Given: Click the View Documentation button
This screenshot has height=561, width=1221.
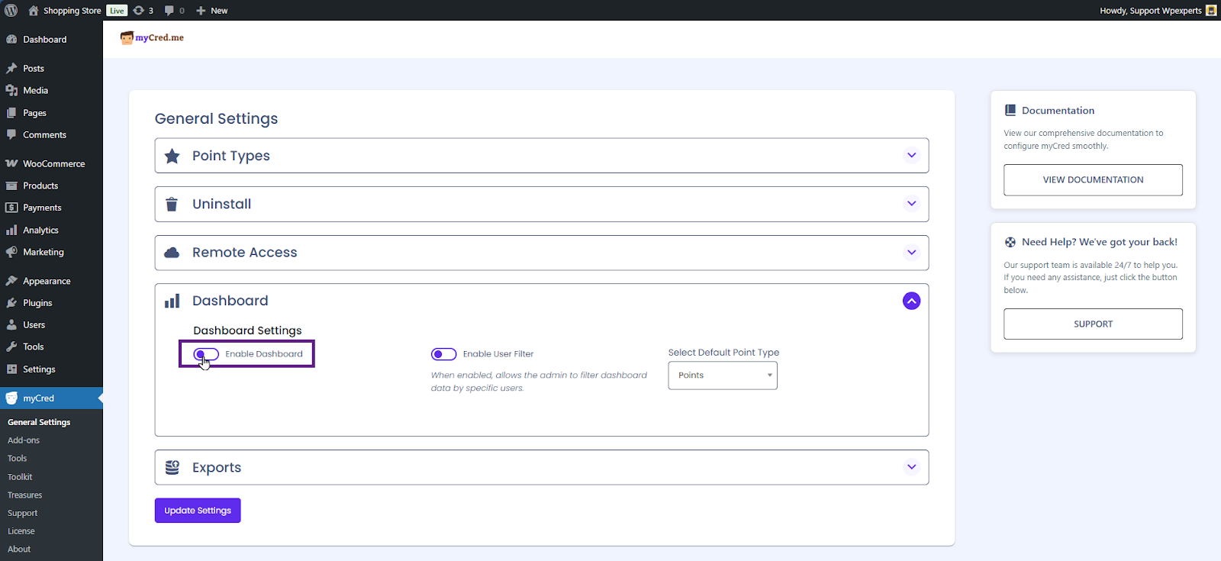Looking at the screenshot, I should click(x=1093, y=180).
